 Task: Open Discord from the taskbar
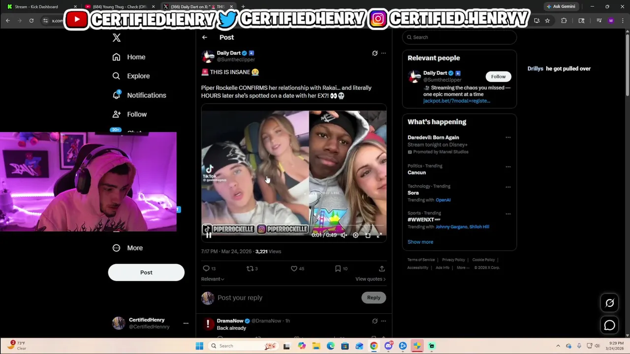pos(388,346)
